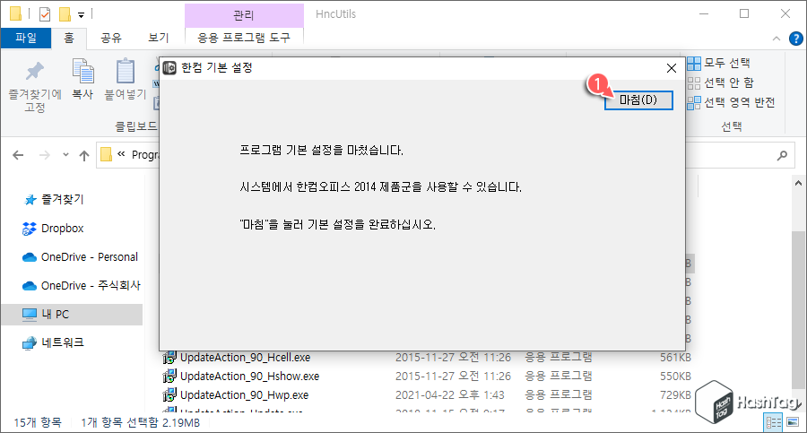807x433 pixels.
Task: Maximize the HncUtils Explorer window
Action: (x=744, y=14)
